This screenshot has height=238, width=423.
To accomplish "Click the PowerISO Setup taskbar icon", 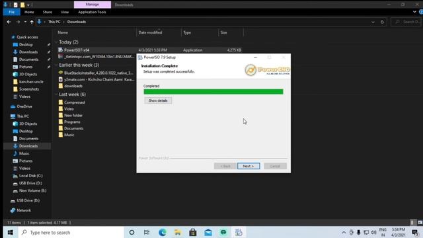I will click(239, 232).
